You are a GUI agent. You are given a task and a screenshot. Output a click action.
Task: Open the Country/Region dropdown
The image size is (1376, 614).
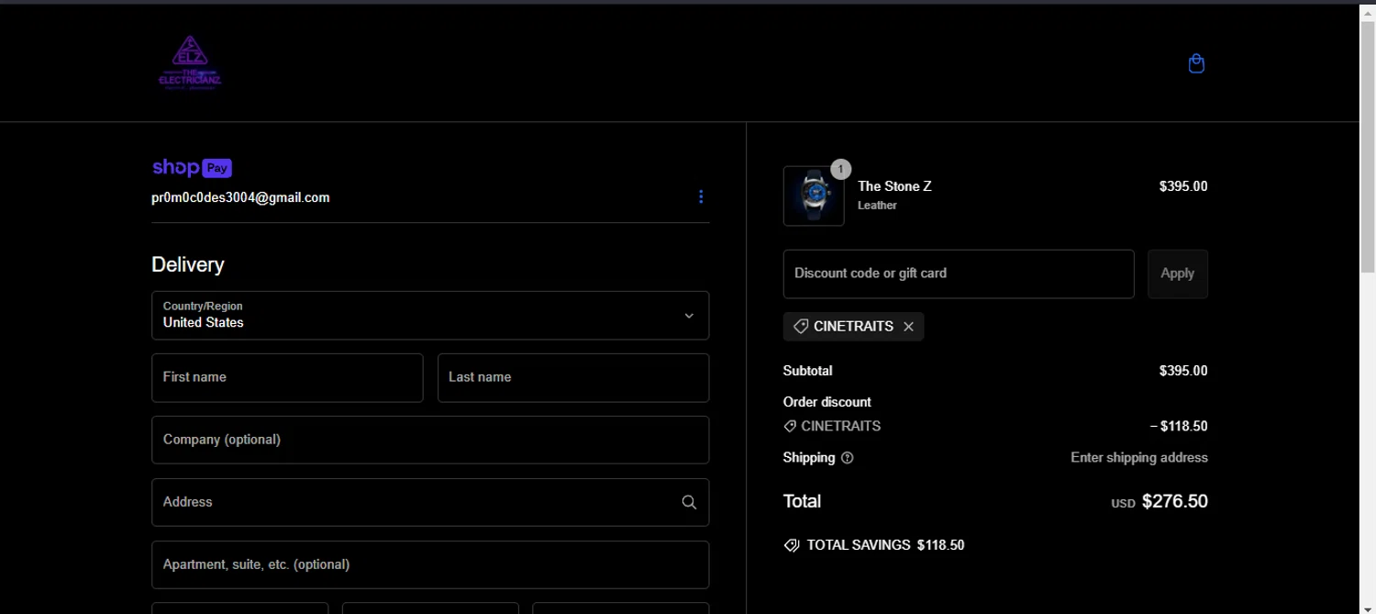pos(430,316)
